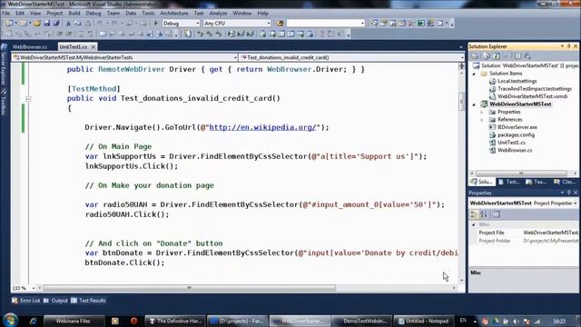Click the Opera icon on taskbar

click(x=133, y=321)
